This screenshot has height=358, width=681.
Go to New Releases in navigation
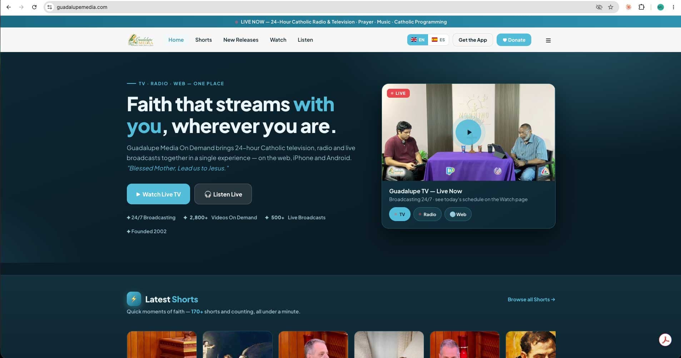pyautogui.click(x=241, y=40)
